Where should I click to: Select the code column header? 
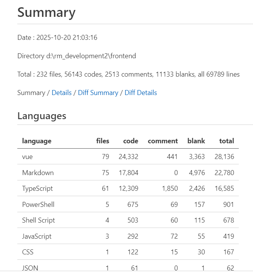coord(131,141)
